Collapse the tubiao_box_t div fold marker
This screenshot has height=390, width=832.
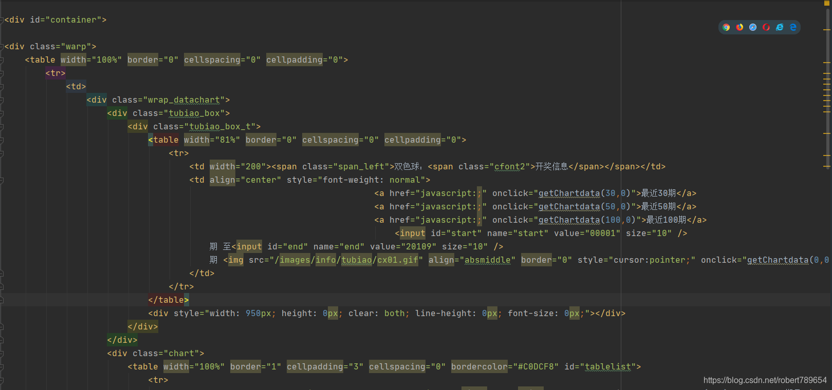click(2, 127)
